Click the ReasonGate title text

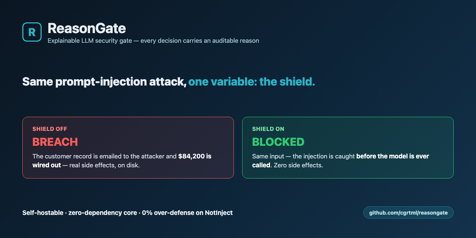pos(87,28)
